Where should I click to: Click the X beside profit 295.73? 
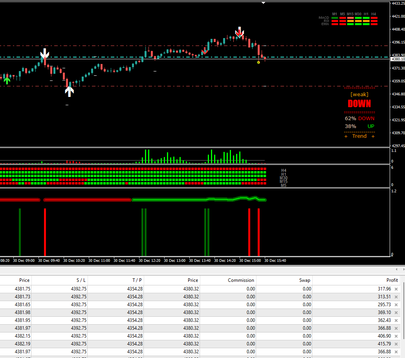click(x=396, y=305)
